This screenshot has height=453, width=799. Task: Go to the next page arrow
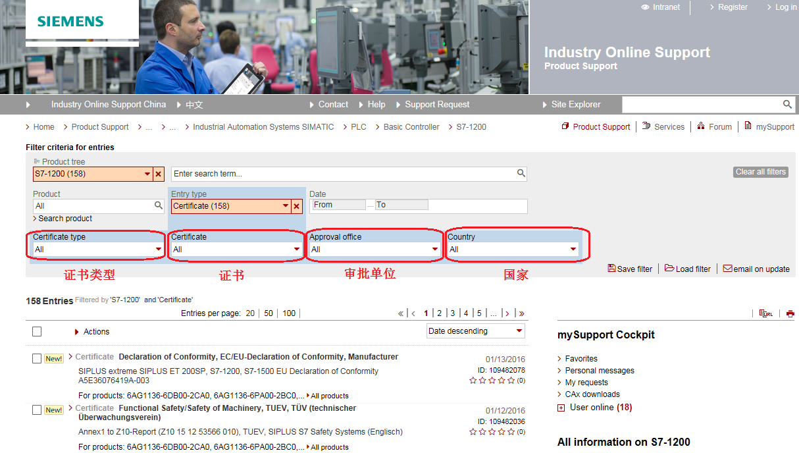[507, 313]
